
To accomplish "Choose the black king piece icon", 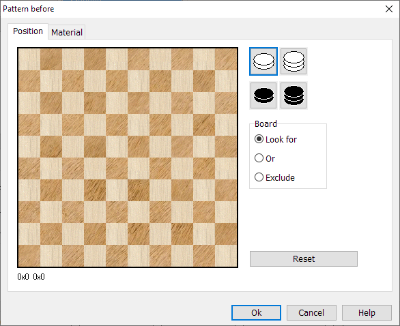I will (x=294, y=95).
